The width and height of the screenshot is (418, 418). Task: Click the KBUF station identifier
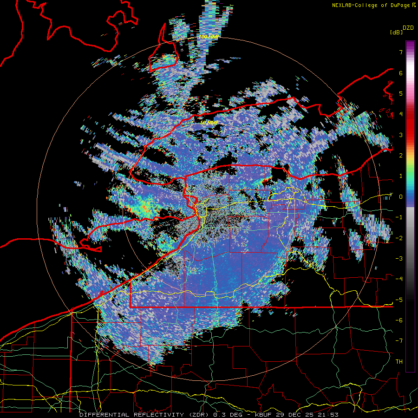click(x=264, y=415)
